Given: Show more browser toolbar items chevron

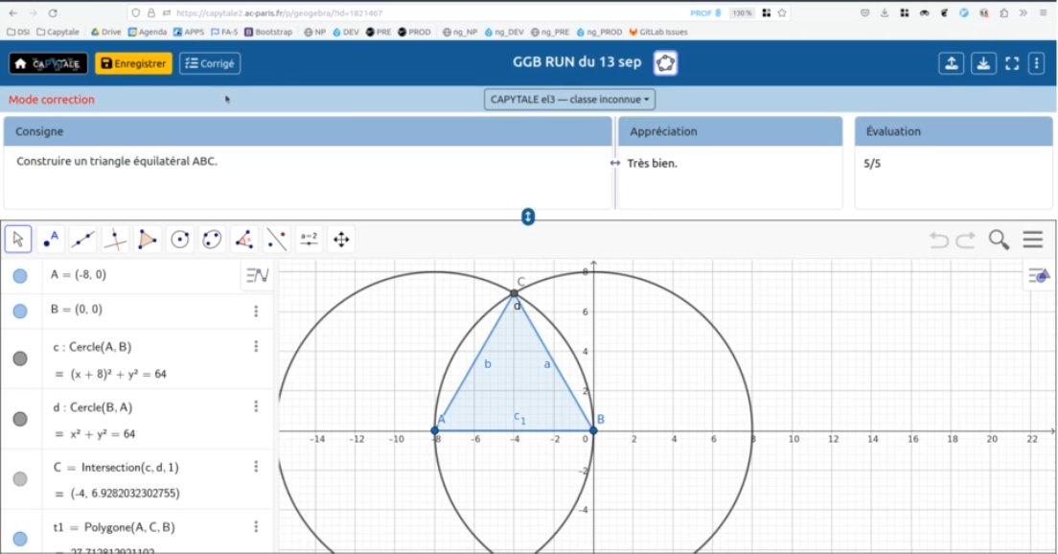Looking at the screenshot, I should (1023, 12).
